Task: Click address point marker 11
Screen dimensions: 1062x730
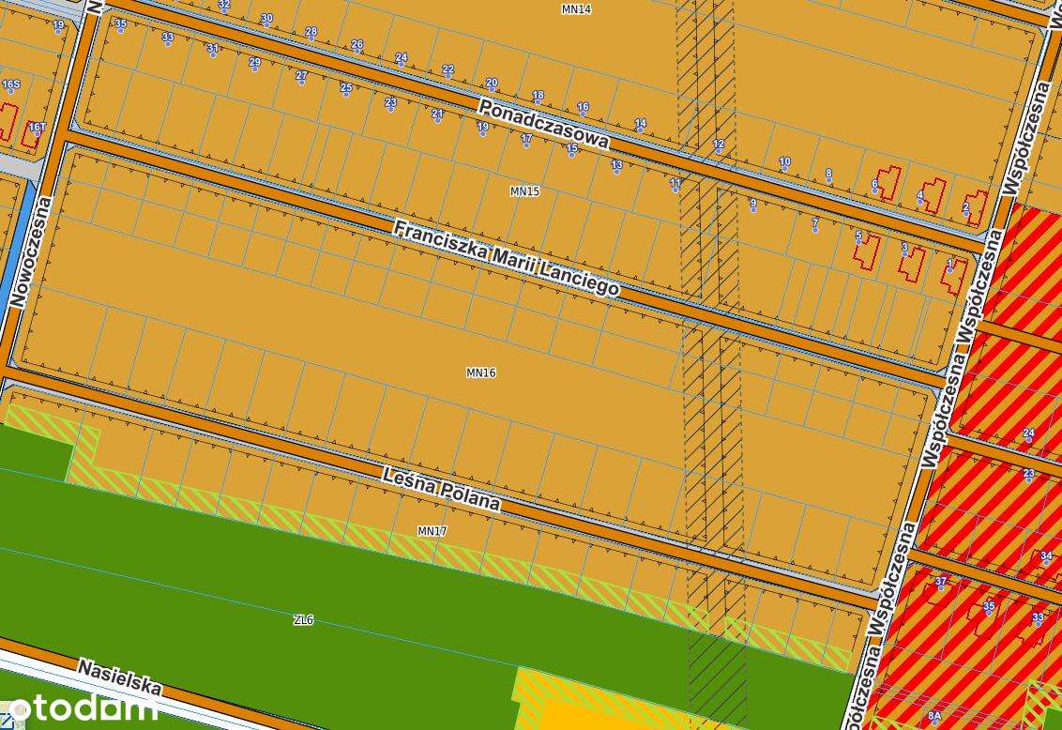Action: click(x=675, y=185)
